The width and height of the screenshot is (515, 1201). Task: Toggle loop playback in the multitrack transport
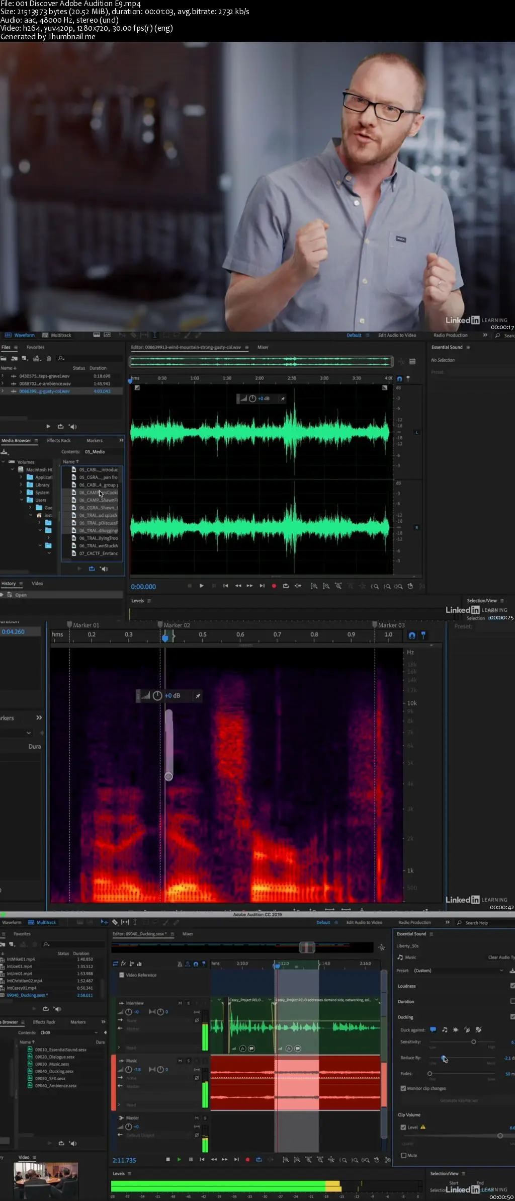259,1159
